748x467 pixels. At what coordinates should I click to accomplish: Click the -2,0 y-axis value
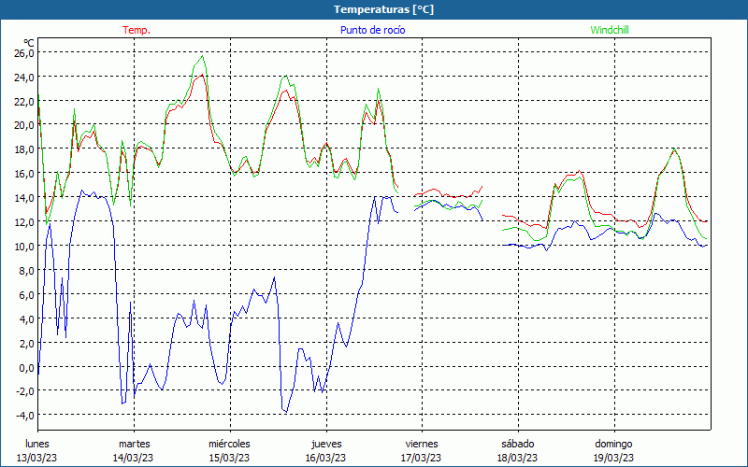point(25,391)
